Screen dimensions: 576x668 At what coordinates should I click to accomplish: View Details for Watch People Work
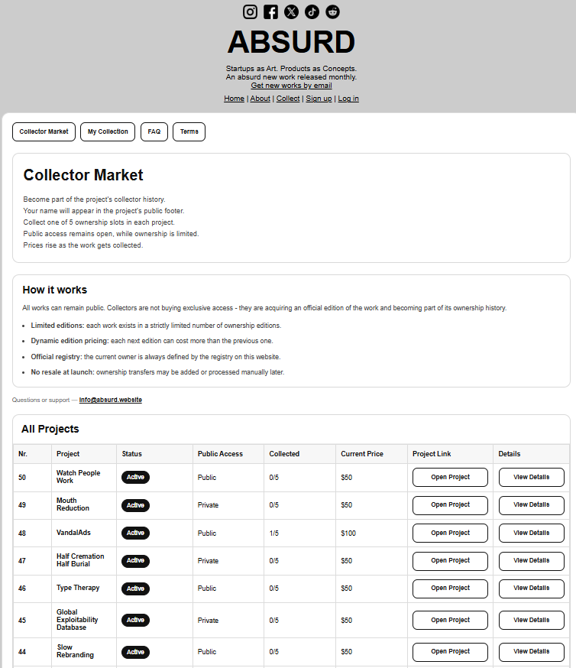coord(531,477)
